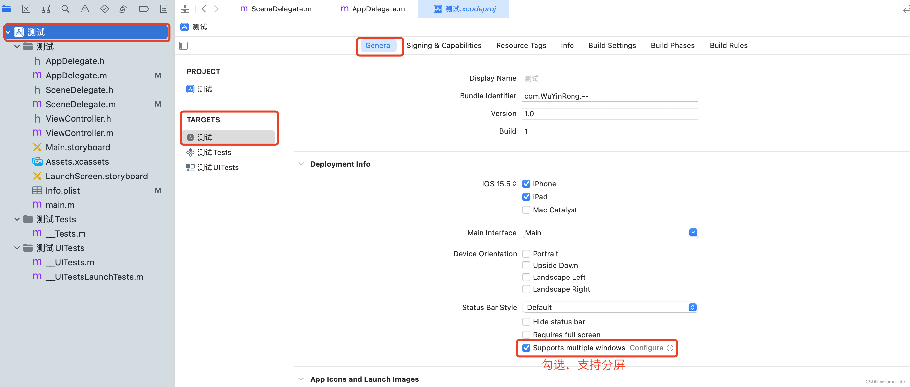Select the 测试 target in TARGETS list
910x387 pixels.
228,137
